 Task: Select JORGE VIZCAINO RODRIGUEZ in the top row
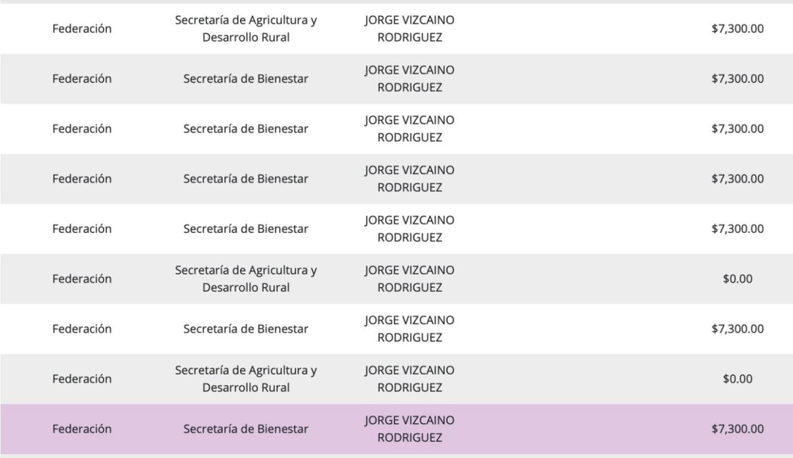click(410, 29)
